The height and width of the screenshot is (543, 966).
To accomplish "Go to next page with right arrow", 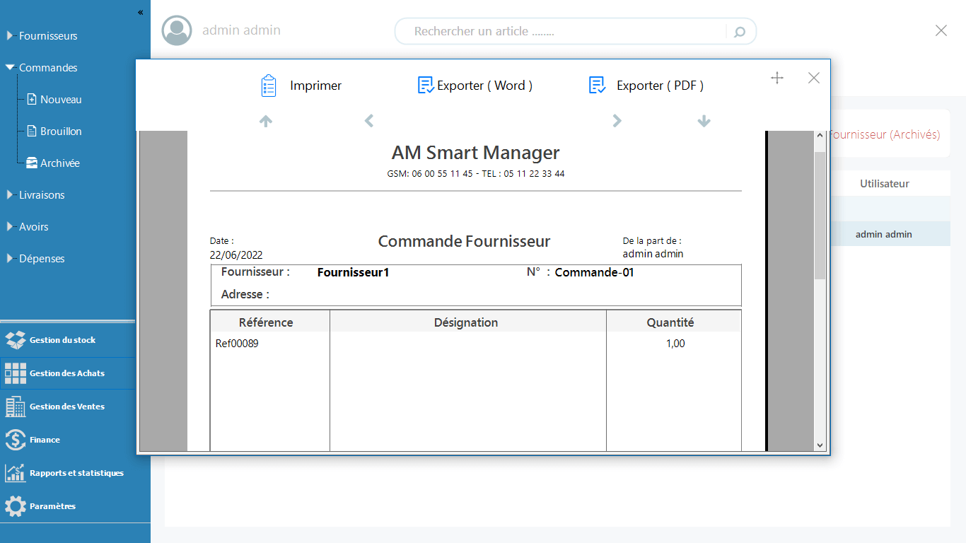I will (617, 121).
